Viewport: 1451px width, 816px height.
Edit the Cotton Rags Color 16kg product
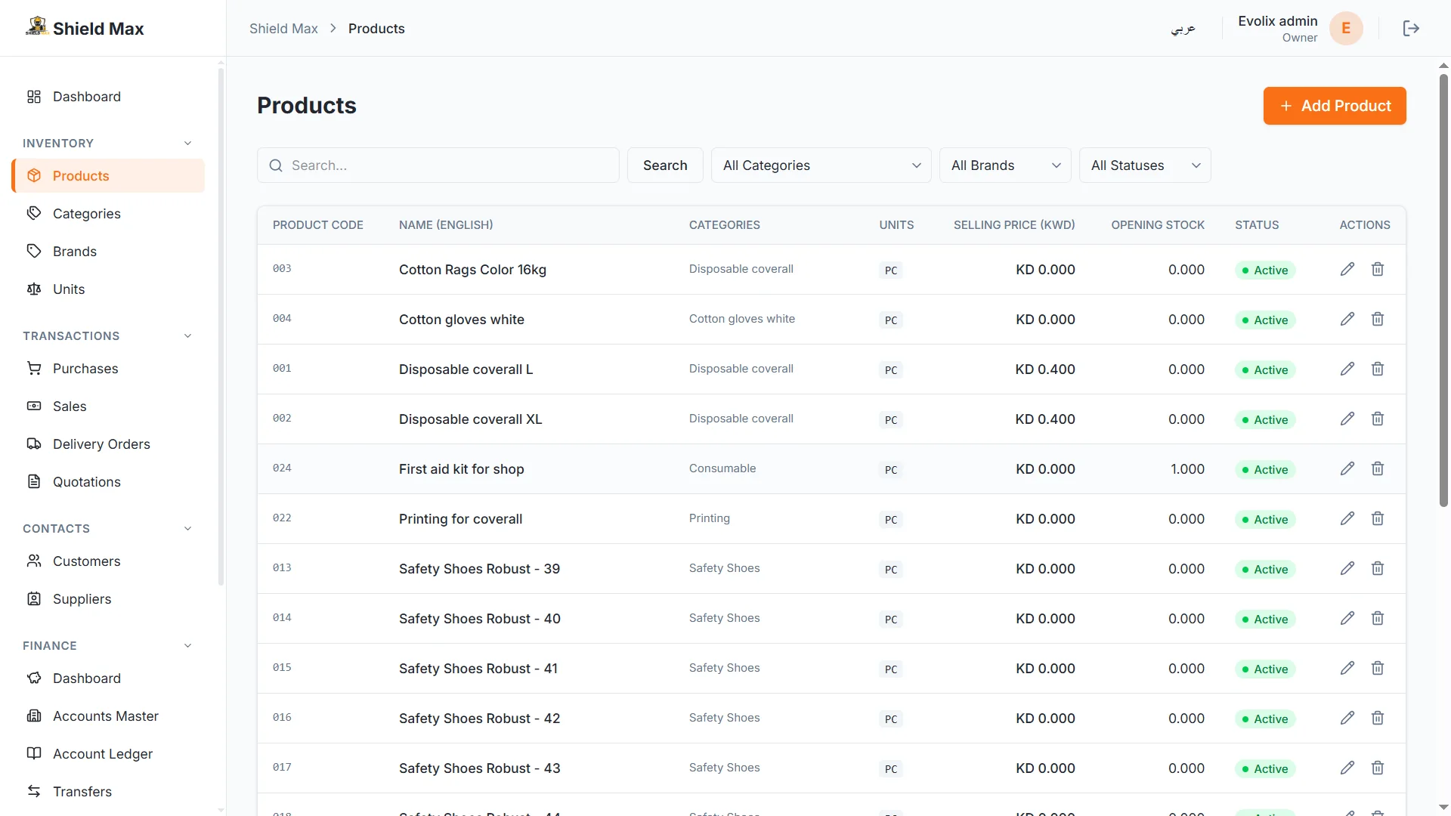coord(1347,269)
